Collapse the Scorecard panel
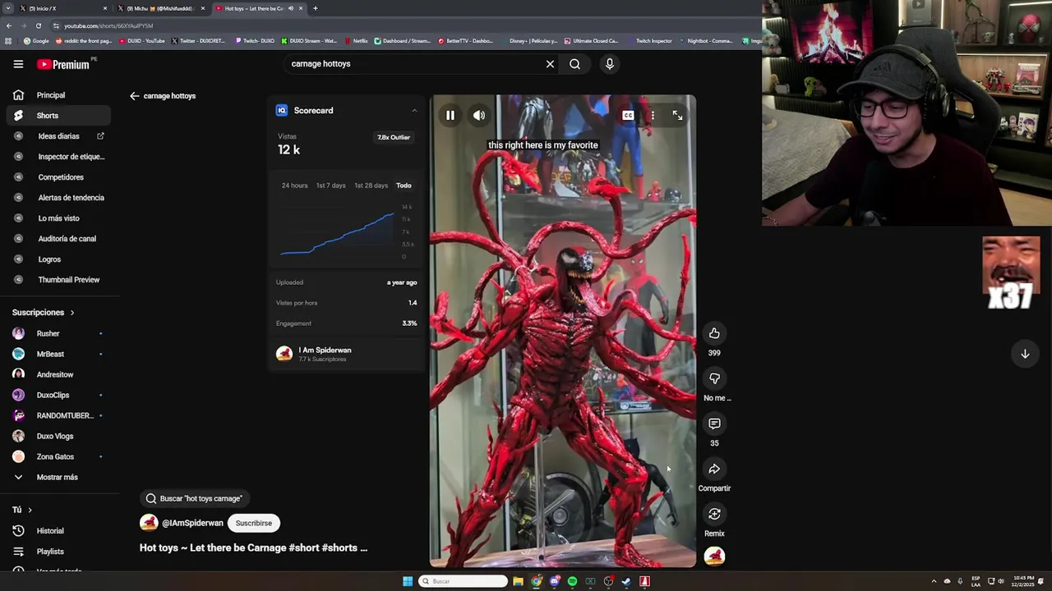This screenshot has width=1052, height=591. click(x=414, y=110)
